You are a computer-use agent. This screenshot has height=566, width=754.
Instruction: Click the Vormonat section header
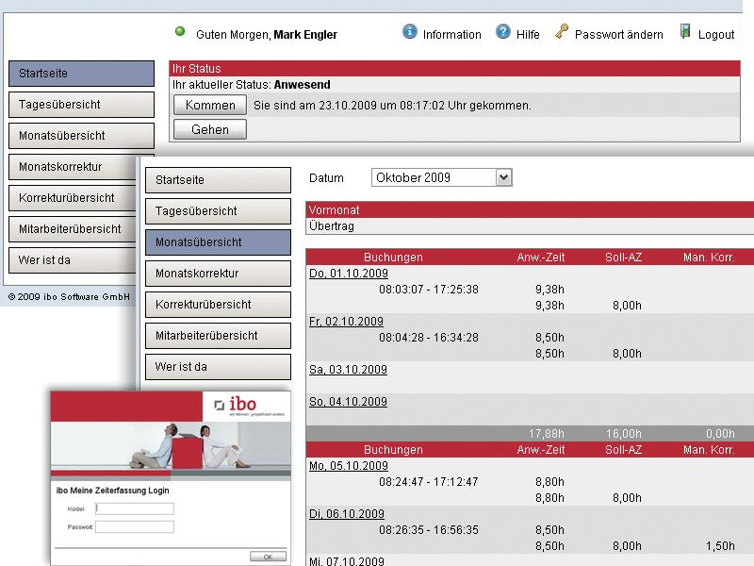pyautogui.click(x=530, y=209)
